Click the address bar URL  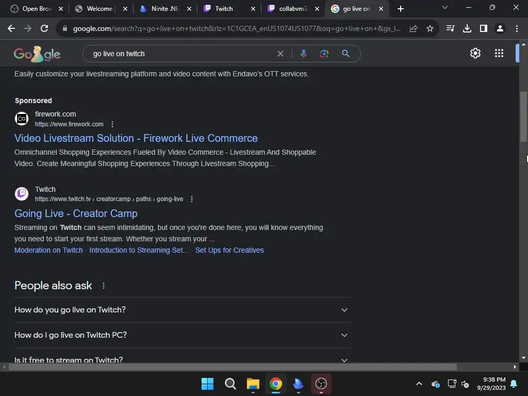(x=237, y=29)
